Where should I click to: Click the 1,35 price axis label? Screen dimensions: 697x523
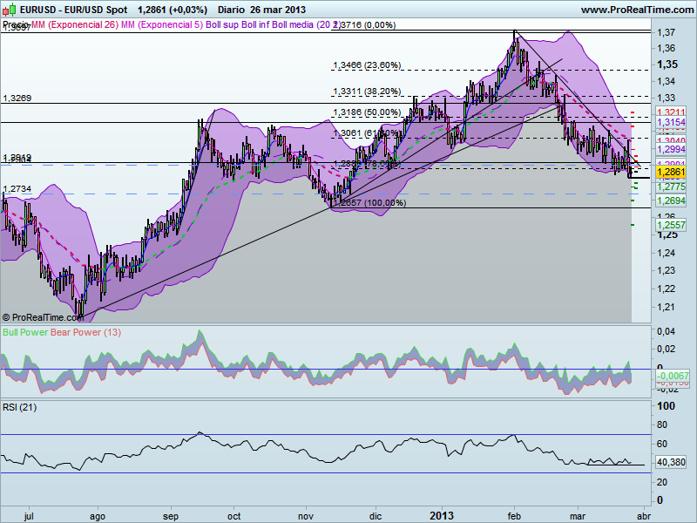[x=667, y=65]
